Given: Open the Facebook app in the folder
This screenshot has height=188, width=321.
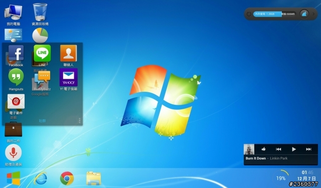Looking at the screenshot, I should pos(16,53).
